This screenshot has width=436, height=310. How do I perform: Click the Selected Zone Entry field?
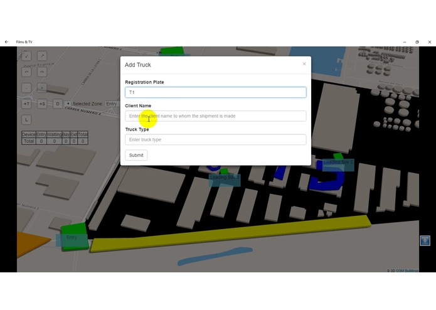[x=112, y=104]
